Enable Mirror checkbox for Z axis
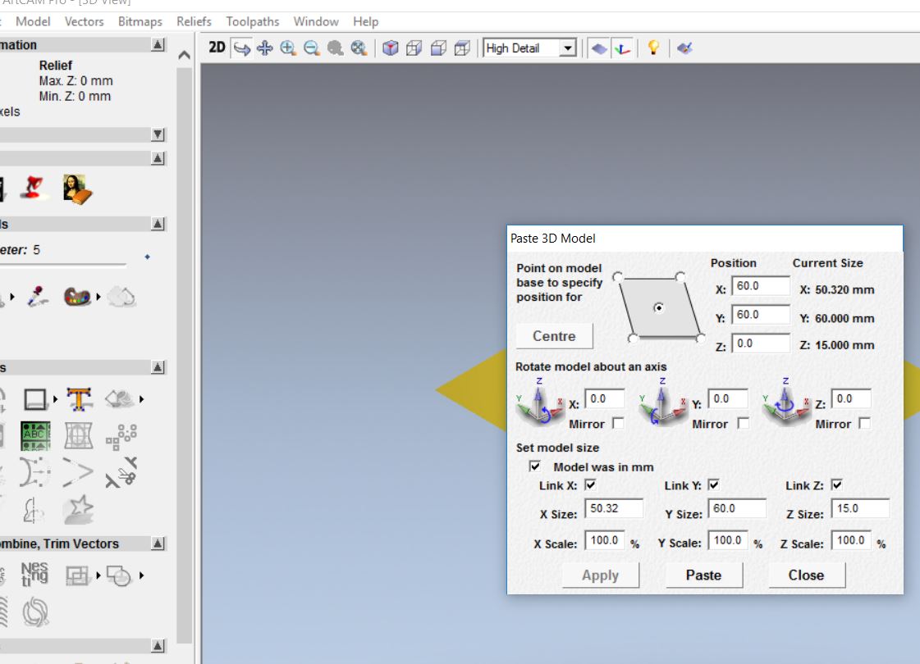 point(864,423)
